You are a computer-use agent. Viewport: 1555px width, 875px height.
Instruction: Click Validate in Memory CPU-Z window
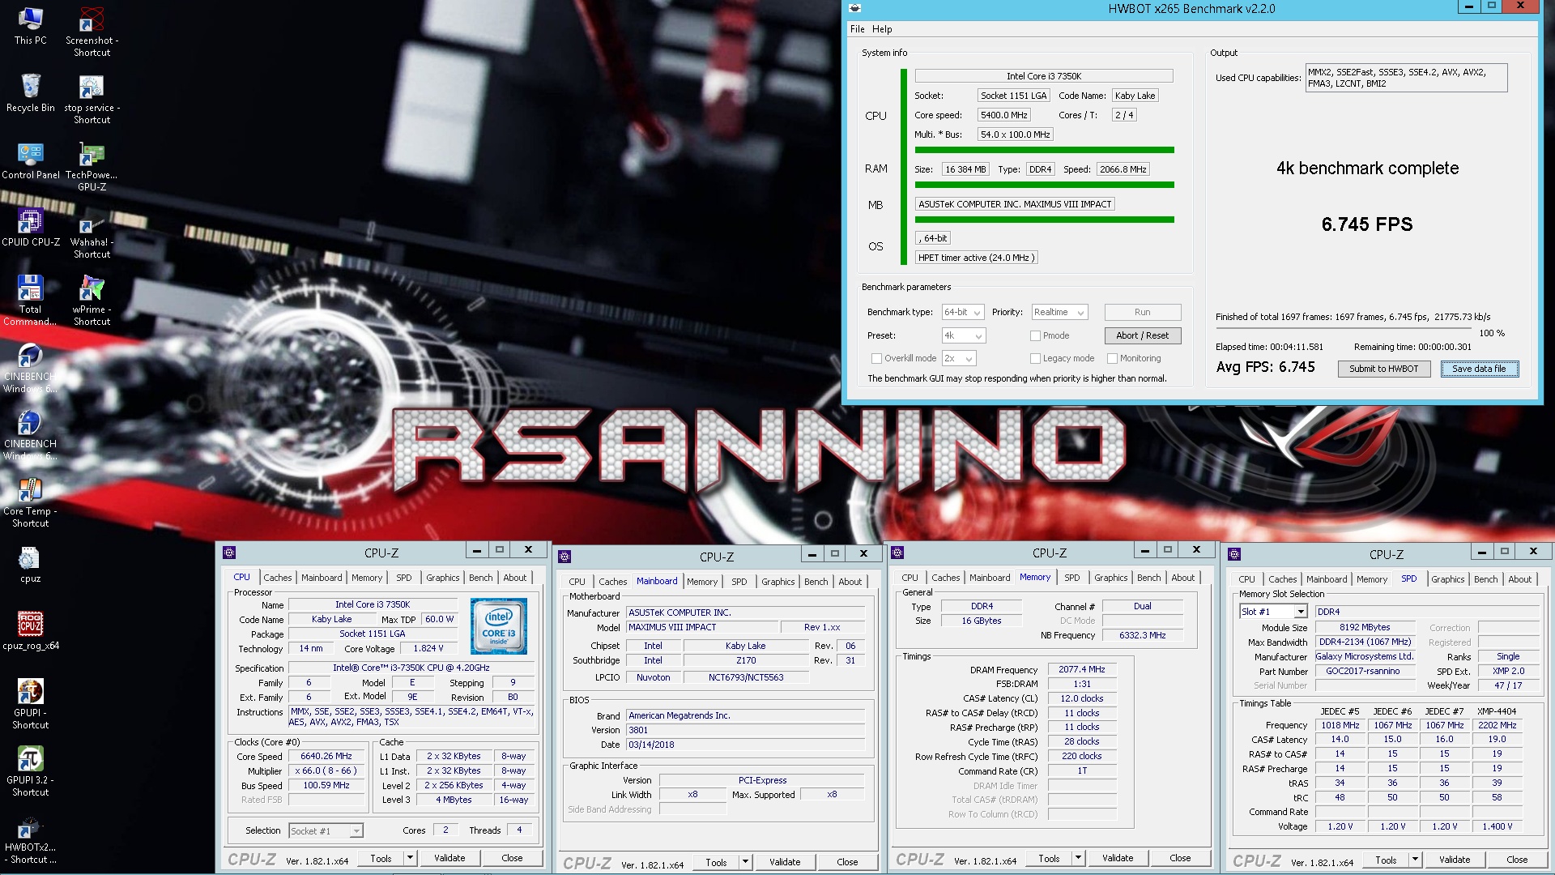(1117, 858)
